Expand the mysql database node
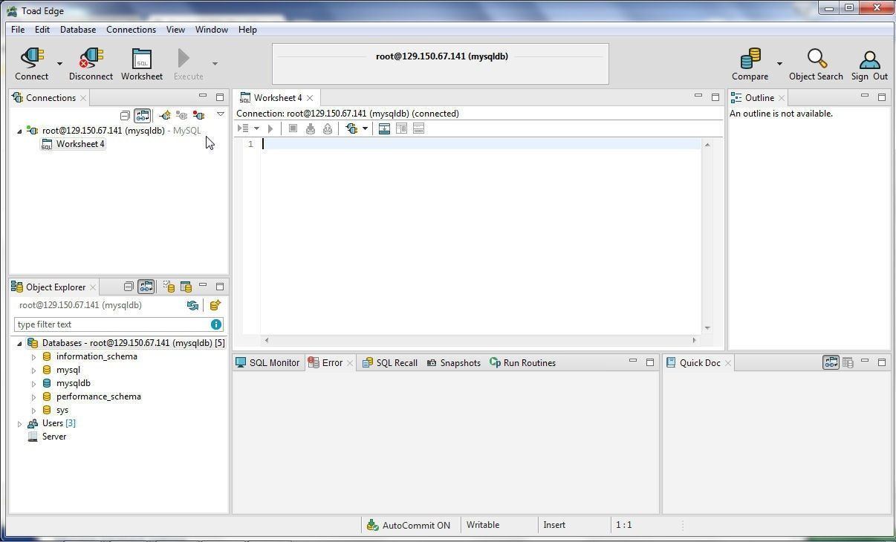The width and height of the screenshot is (896, 542). click(x=33, y=370)
